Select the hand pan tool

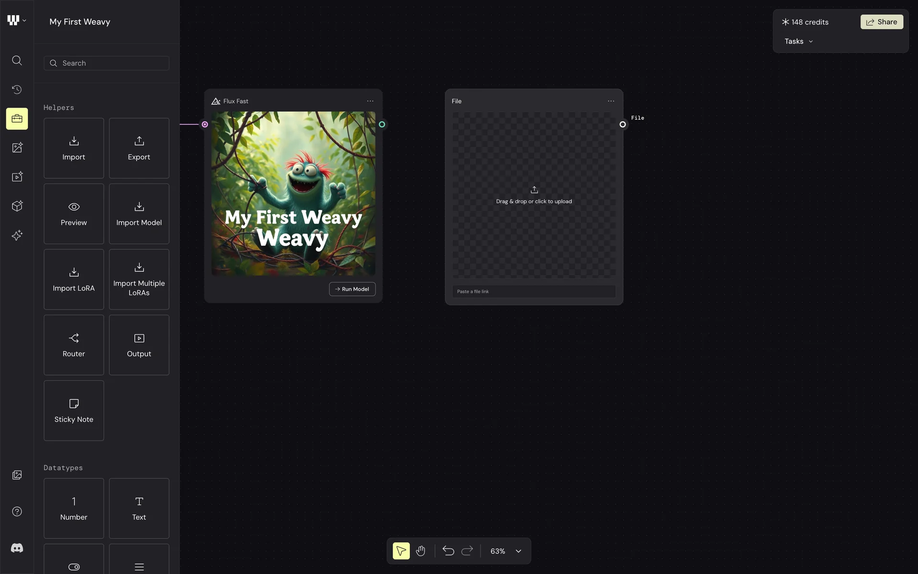(x=420, y=551)
